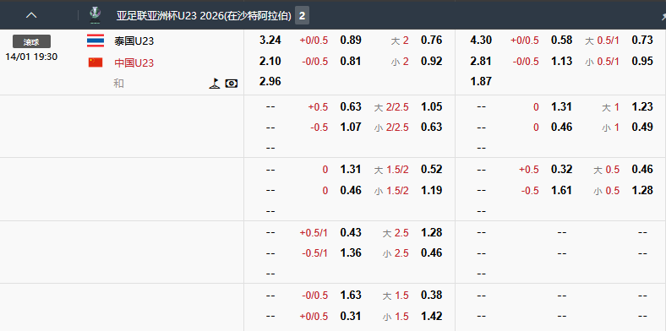Select handicap odds 0.31
The height and width of the screenshot is (331, 666).
click(x=351, y=316)
